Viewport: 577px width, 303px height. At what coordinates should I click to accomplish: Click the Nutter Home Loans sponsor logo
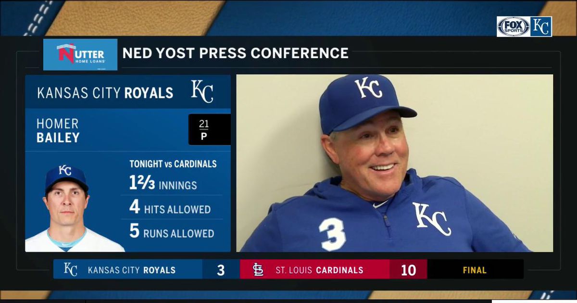tap(80, 54)
